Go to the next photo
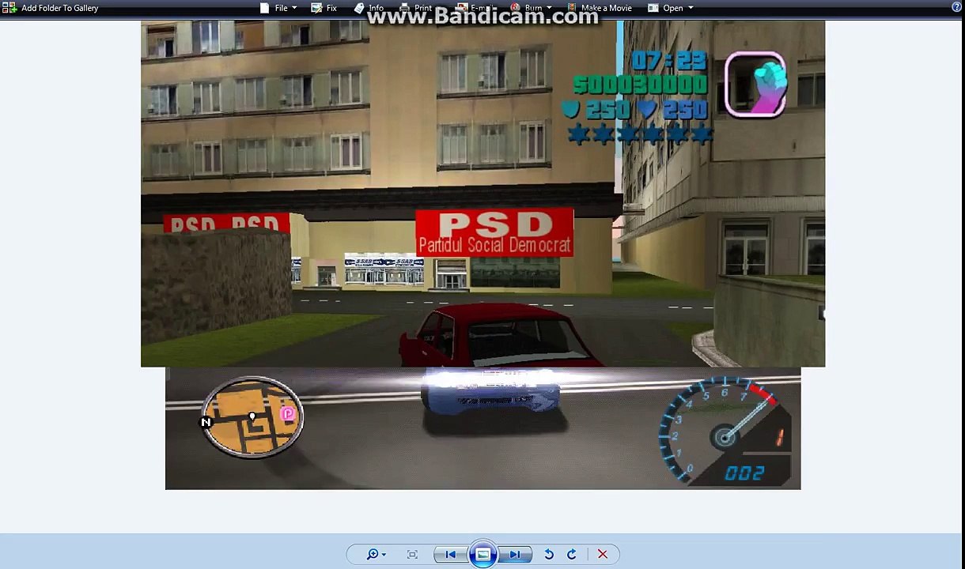The height and width of the screenshot is (569, 965). (515, 555)
